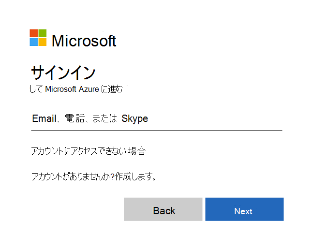The image size is (312, 250).
Task: Open アカウントにアクセスできない場合 link
Action: [88, 151]
